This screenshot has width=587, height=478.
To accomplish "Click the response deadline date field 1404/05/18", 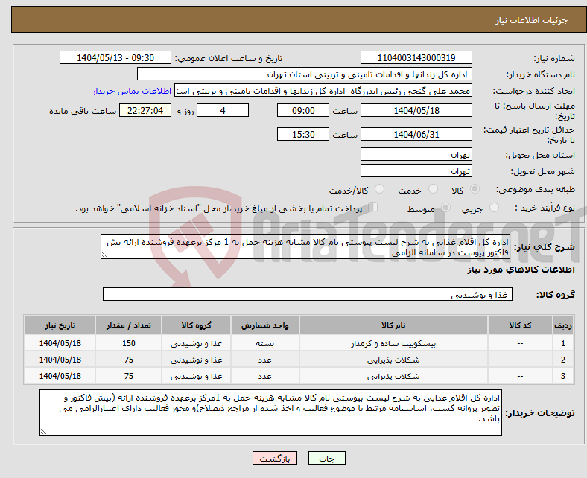I will [x=416, y=111].
